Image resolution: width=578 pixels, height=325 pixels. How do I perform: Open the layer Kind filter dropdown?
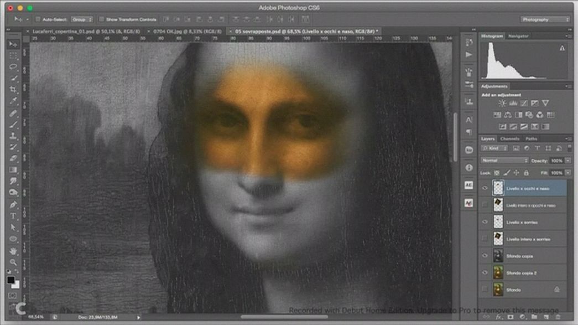(494, 148)
